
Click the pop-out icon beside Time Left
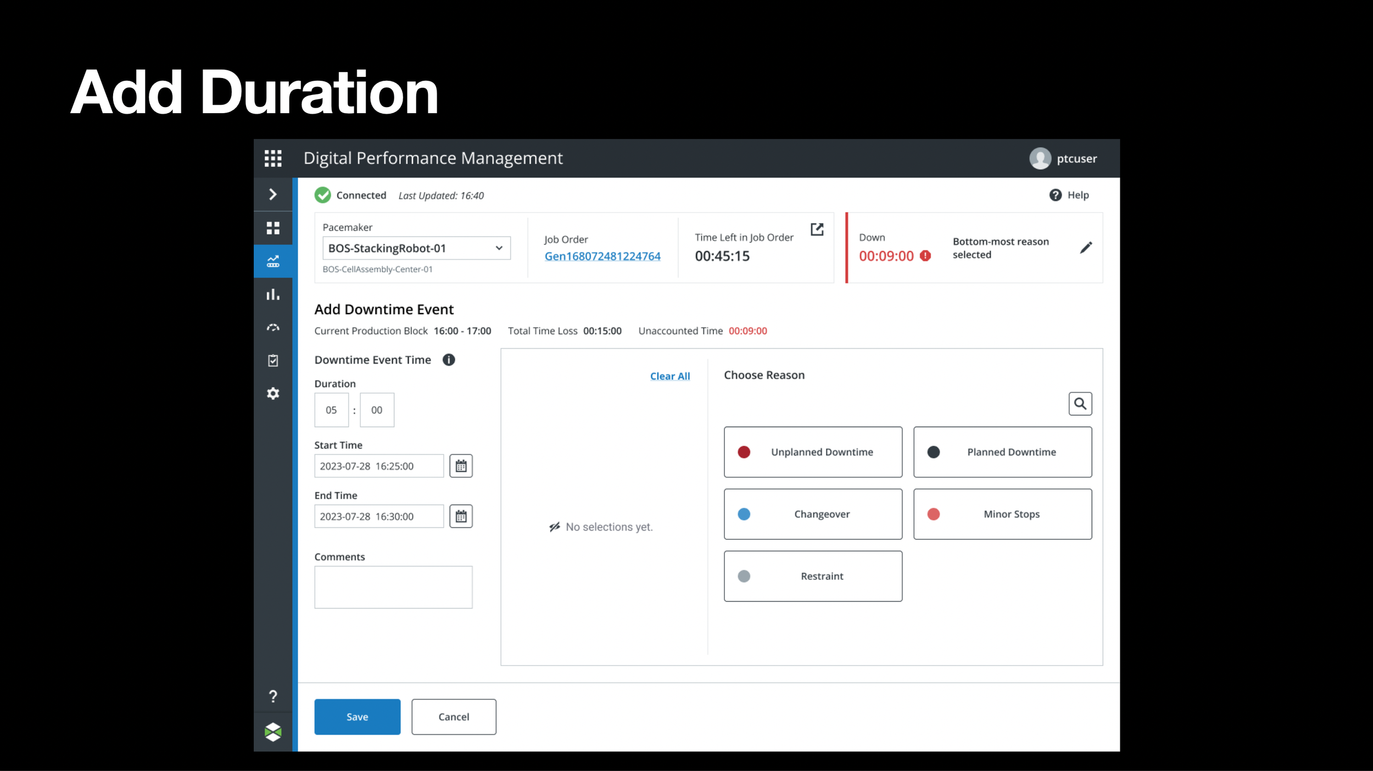(817, 230)
